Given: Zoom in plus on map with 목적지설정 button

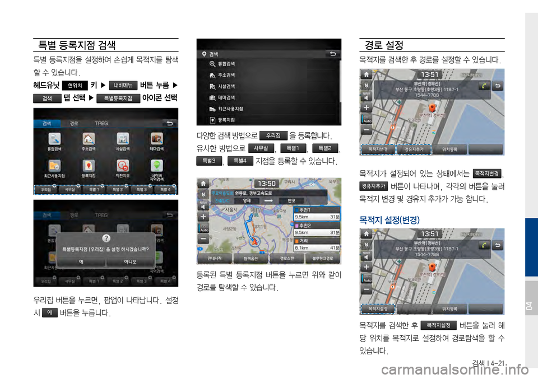Looking at the screenshot, I should point(366,267).
